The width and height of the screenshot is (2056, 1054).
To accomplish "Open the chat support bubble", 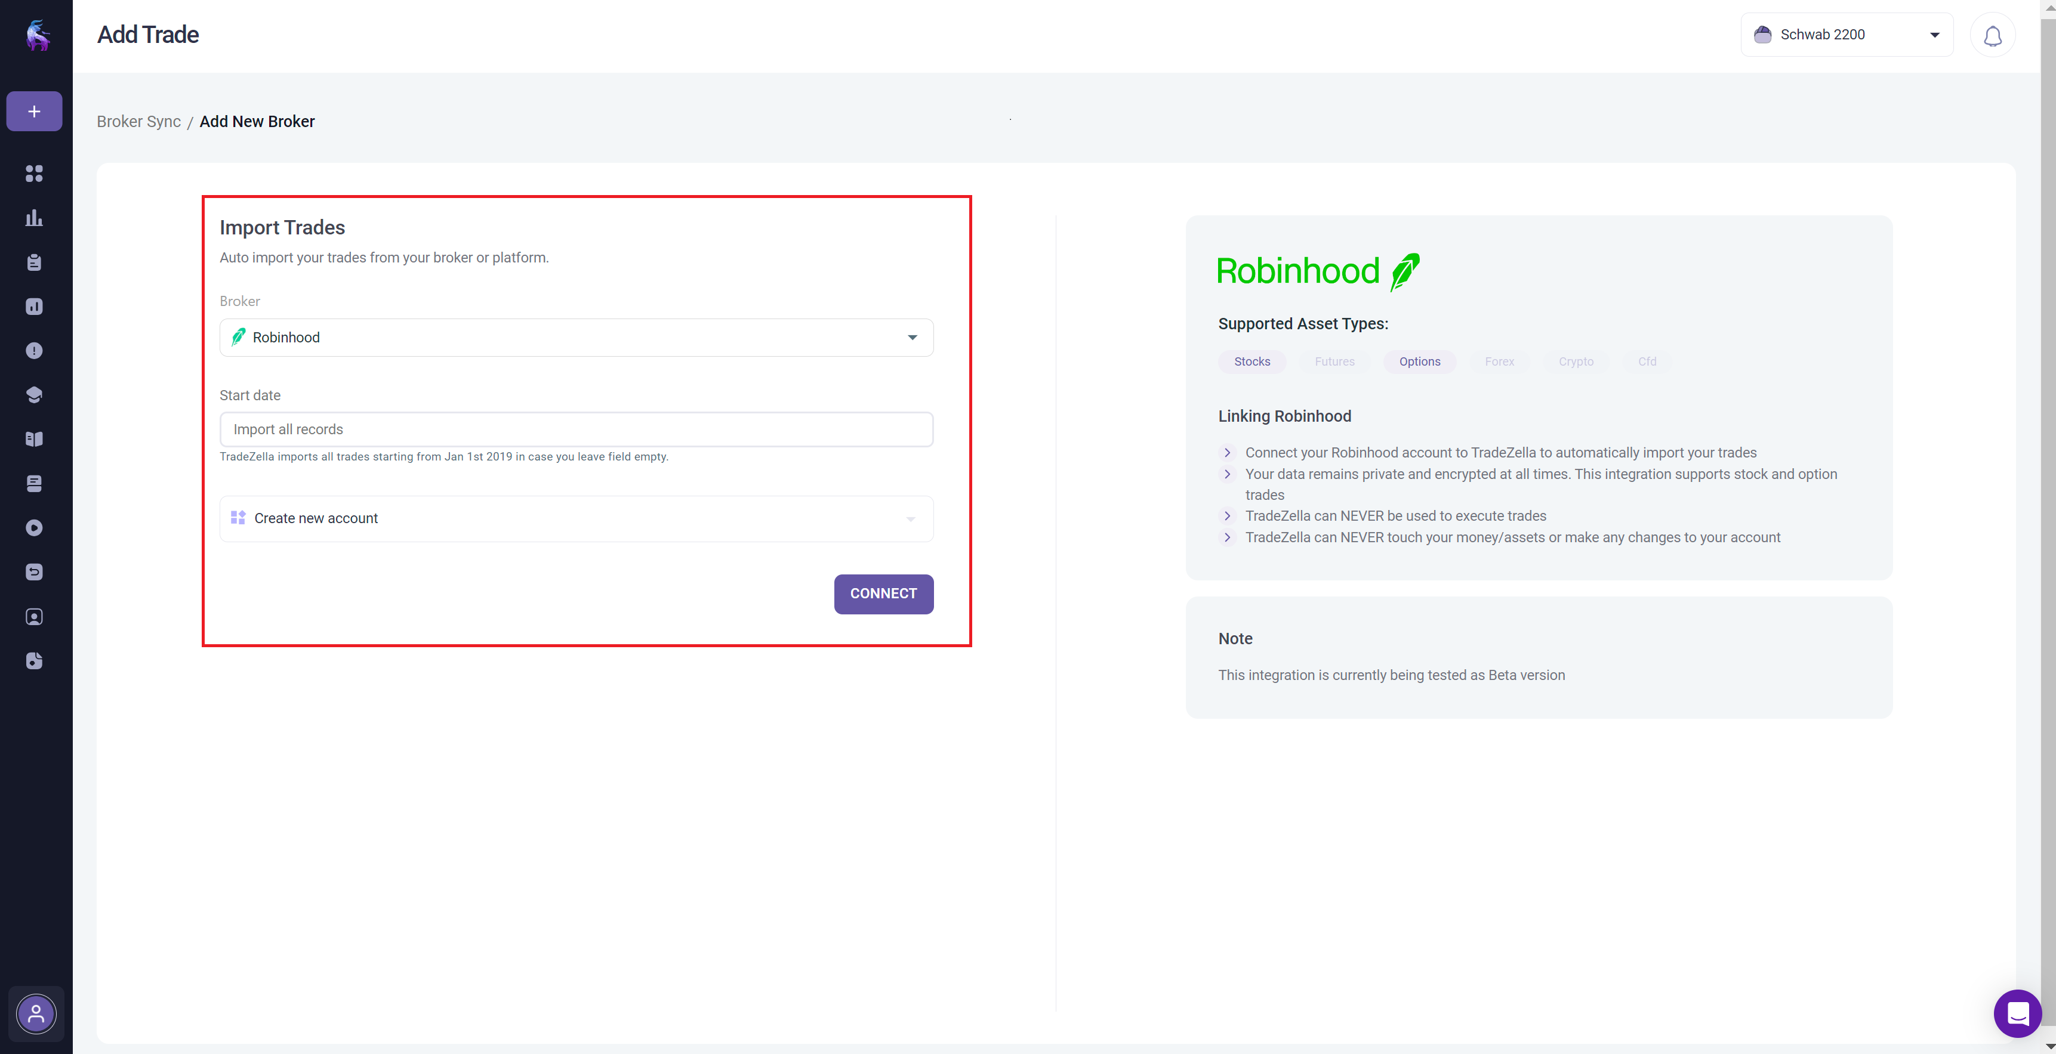I will (x=2017, y=1012).
